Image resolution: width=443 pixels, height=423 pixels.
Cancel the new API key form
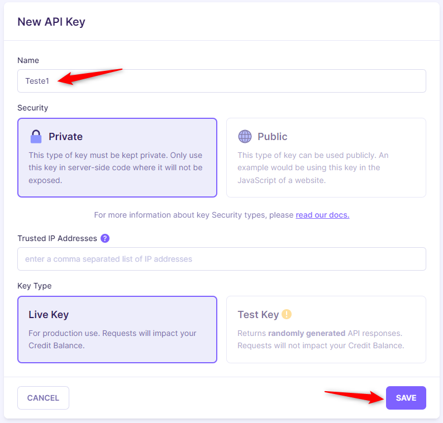click(43, 398)
